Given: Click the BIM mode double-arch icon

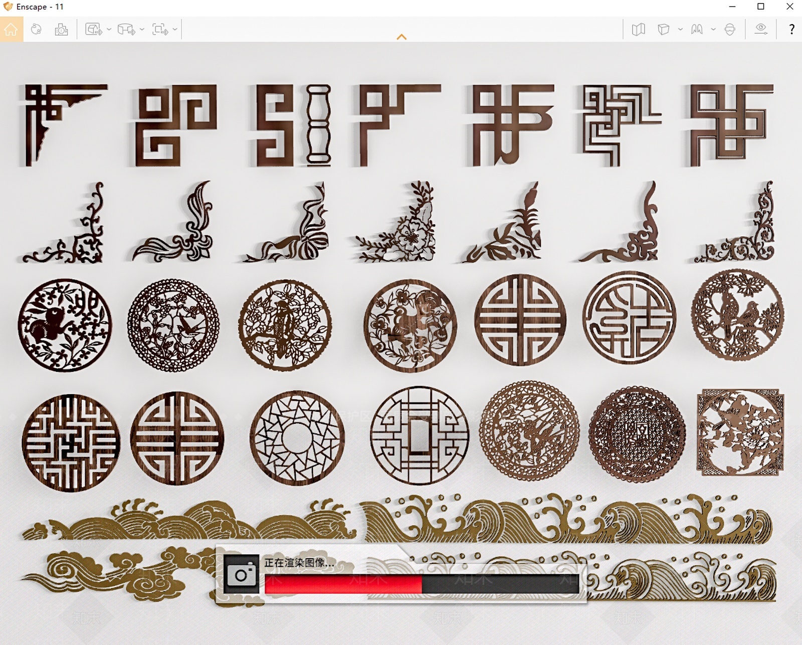Looking at the screenshot, I should click(697, 30).
